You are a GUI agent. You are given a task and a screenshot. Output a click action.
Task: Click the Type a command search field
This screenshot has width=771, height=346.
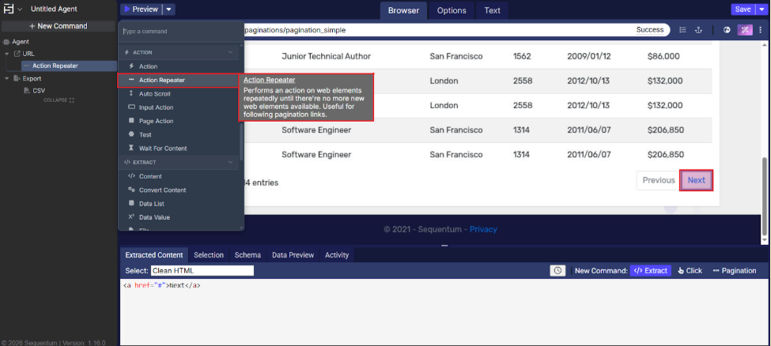pos(180,32)
